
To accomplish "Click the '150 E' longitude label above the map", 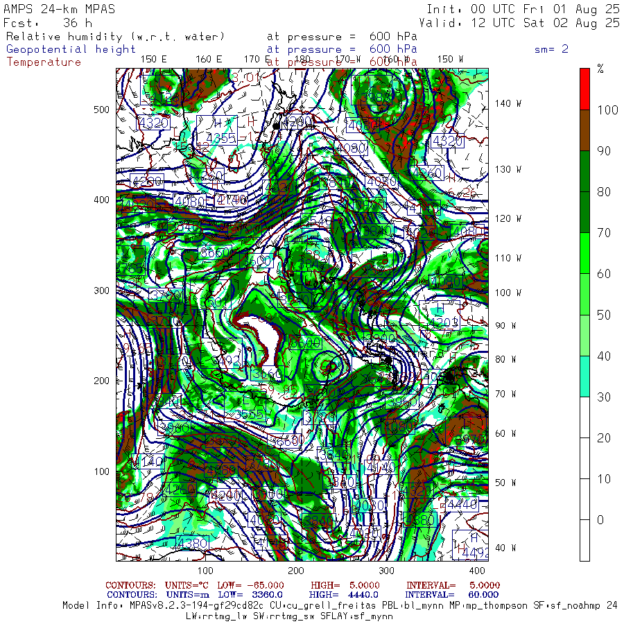I will (x=154, y=60).
